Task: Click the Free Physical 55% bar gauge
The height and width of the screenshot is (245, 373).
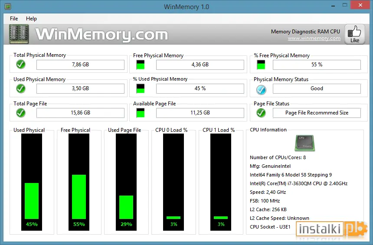Action: (79, 182)
